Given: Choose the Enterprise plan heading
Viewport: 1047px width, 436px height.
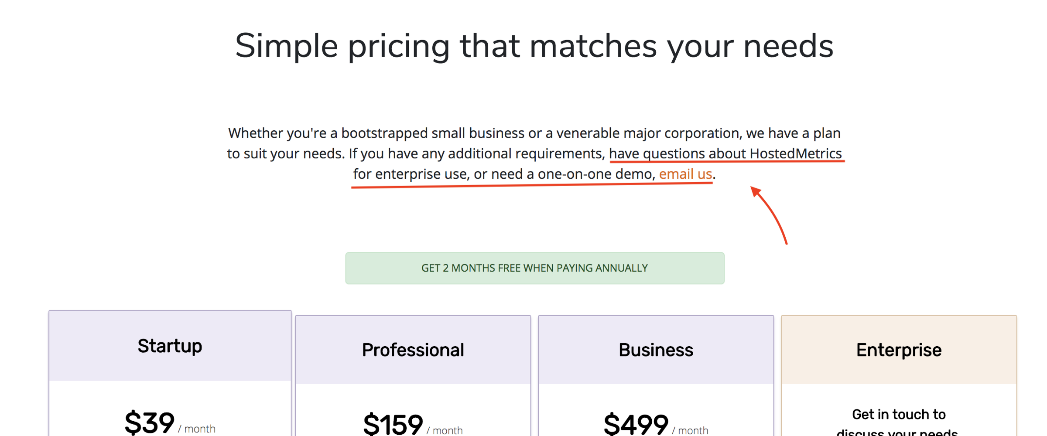Looking at the screenshot, I should click(899, 350).
